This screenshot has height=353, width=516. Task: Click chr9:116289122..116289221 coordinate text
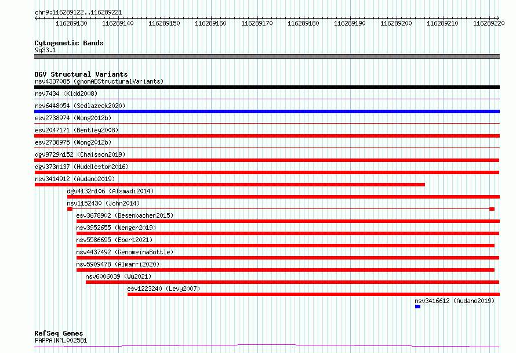point(78,13)
